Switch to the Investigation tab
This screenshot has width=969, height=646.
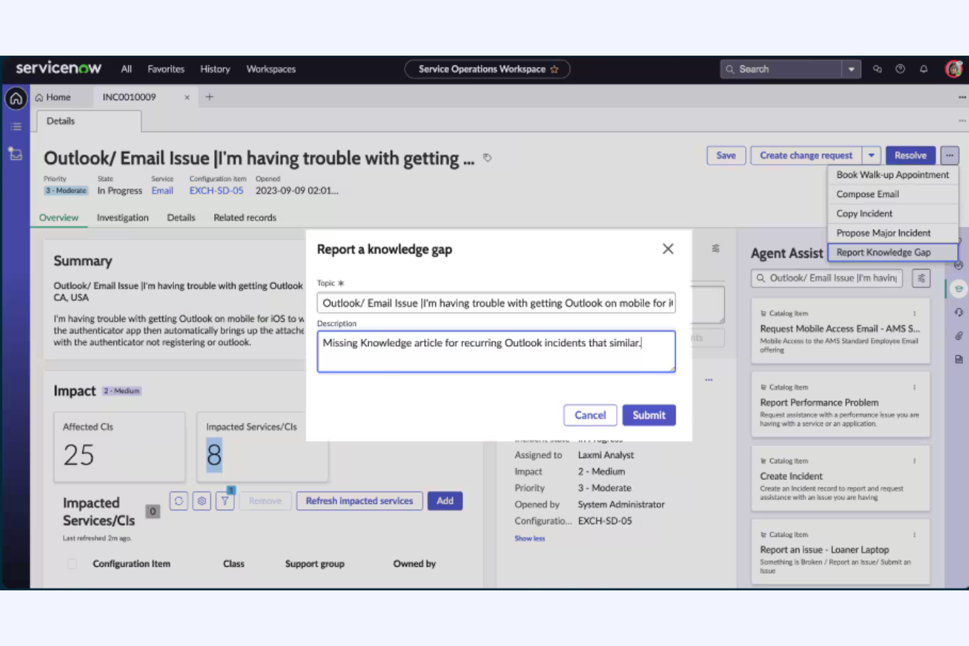122,217
